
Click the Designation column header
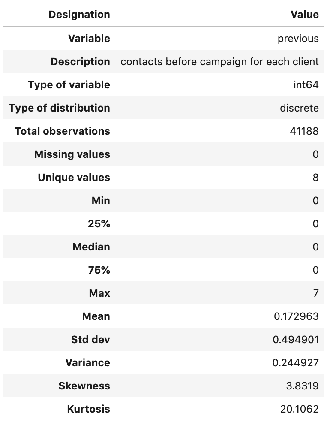[x=79, y=15]
